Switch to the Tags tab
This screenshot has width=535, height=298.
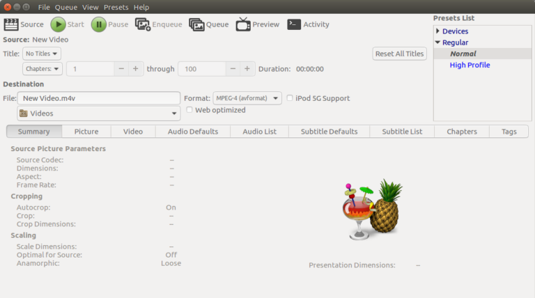[x=509, y=132]
